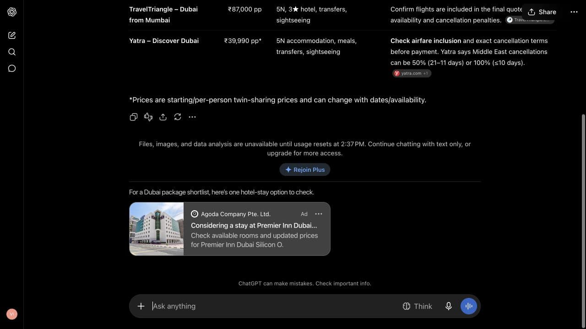
Task: Open the user profile avatar
Action: (x=12, y=314)
